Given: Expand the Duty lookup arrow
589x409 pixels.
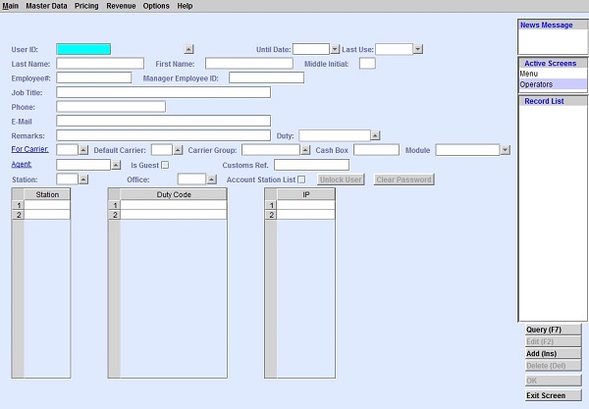Looking at the screenshot, I should coord(375,135).
